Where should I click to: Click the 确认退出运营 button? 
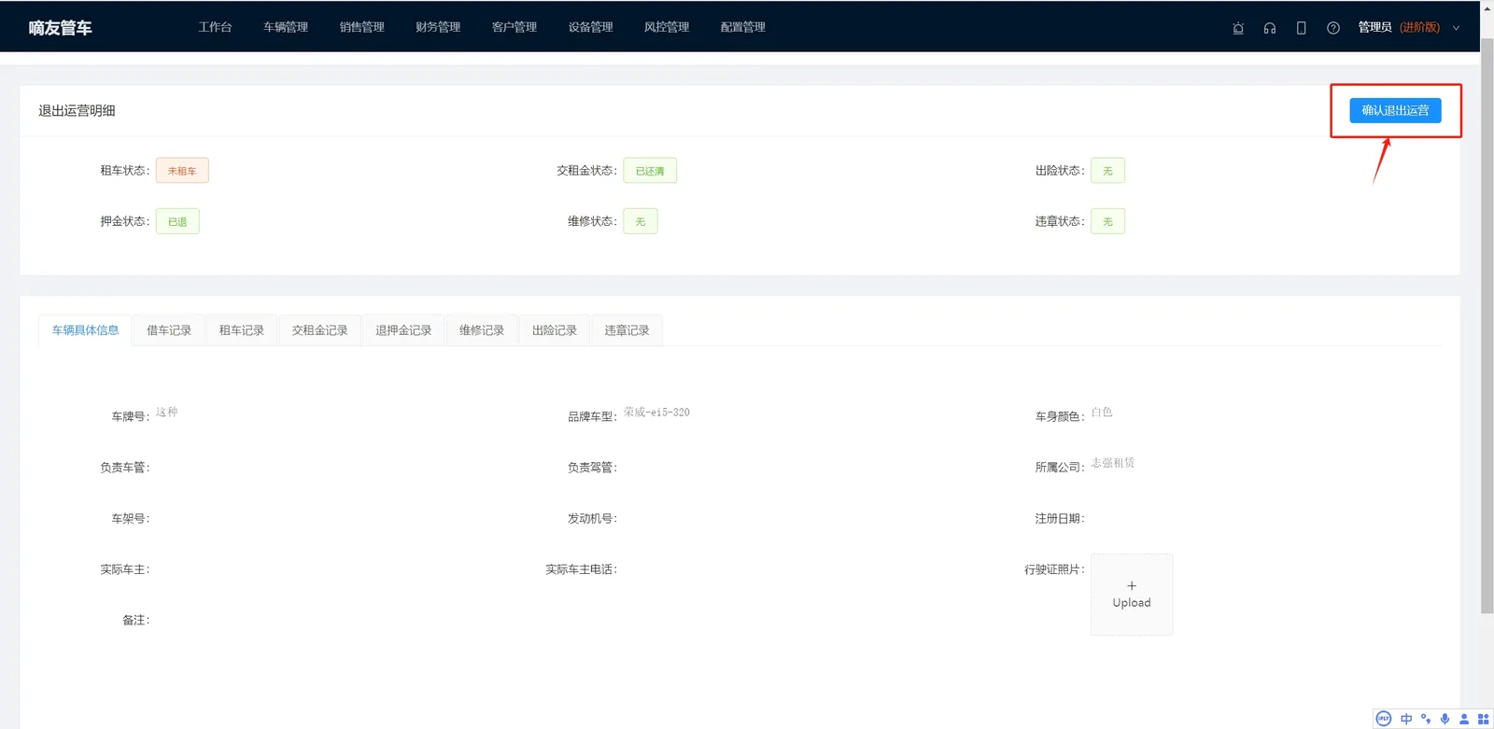(1395, 110)
